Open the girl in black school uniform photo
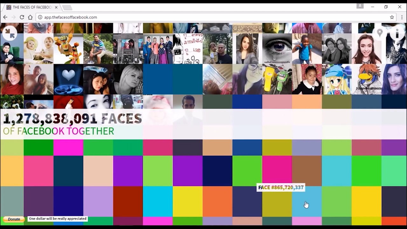 point(307,79)
